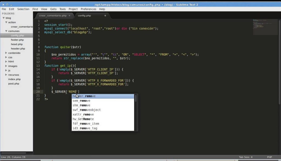Open the Preferences menu
Screen dimensions: 281x161
point(88,9)
